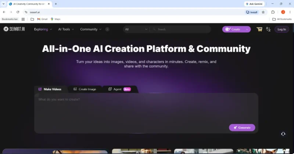Switch to the Create Image tab
Viewport: 294px width, 154px height.
(85, 89)
